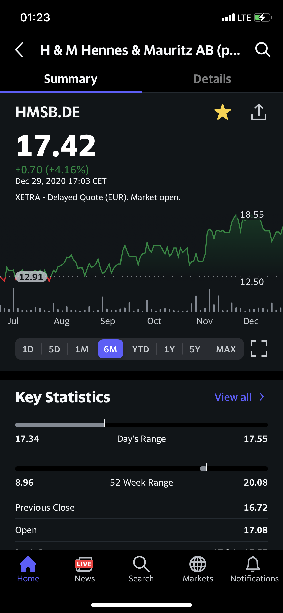Expand the chart to fullscreen
This screenshot has width=283, height=613.
point(259,349)
